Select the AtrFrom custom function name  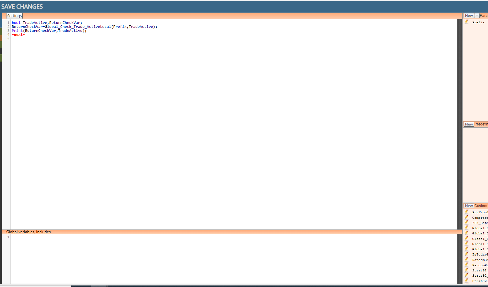pyautogui.click(x=480, y=212)
